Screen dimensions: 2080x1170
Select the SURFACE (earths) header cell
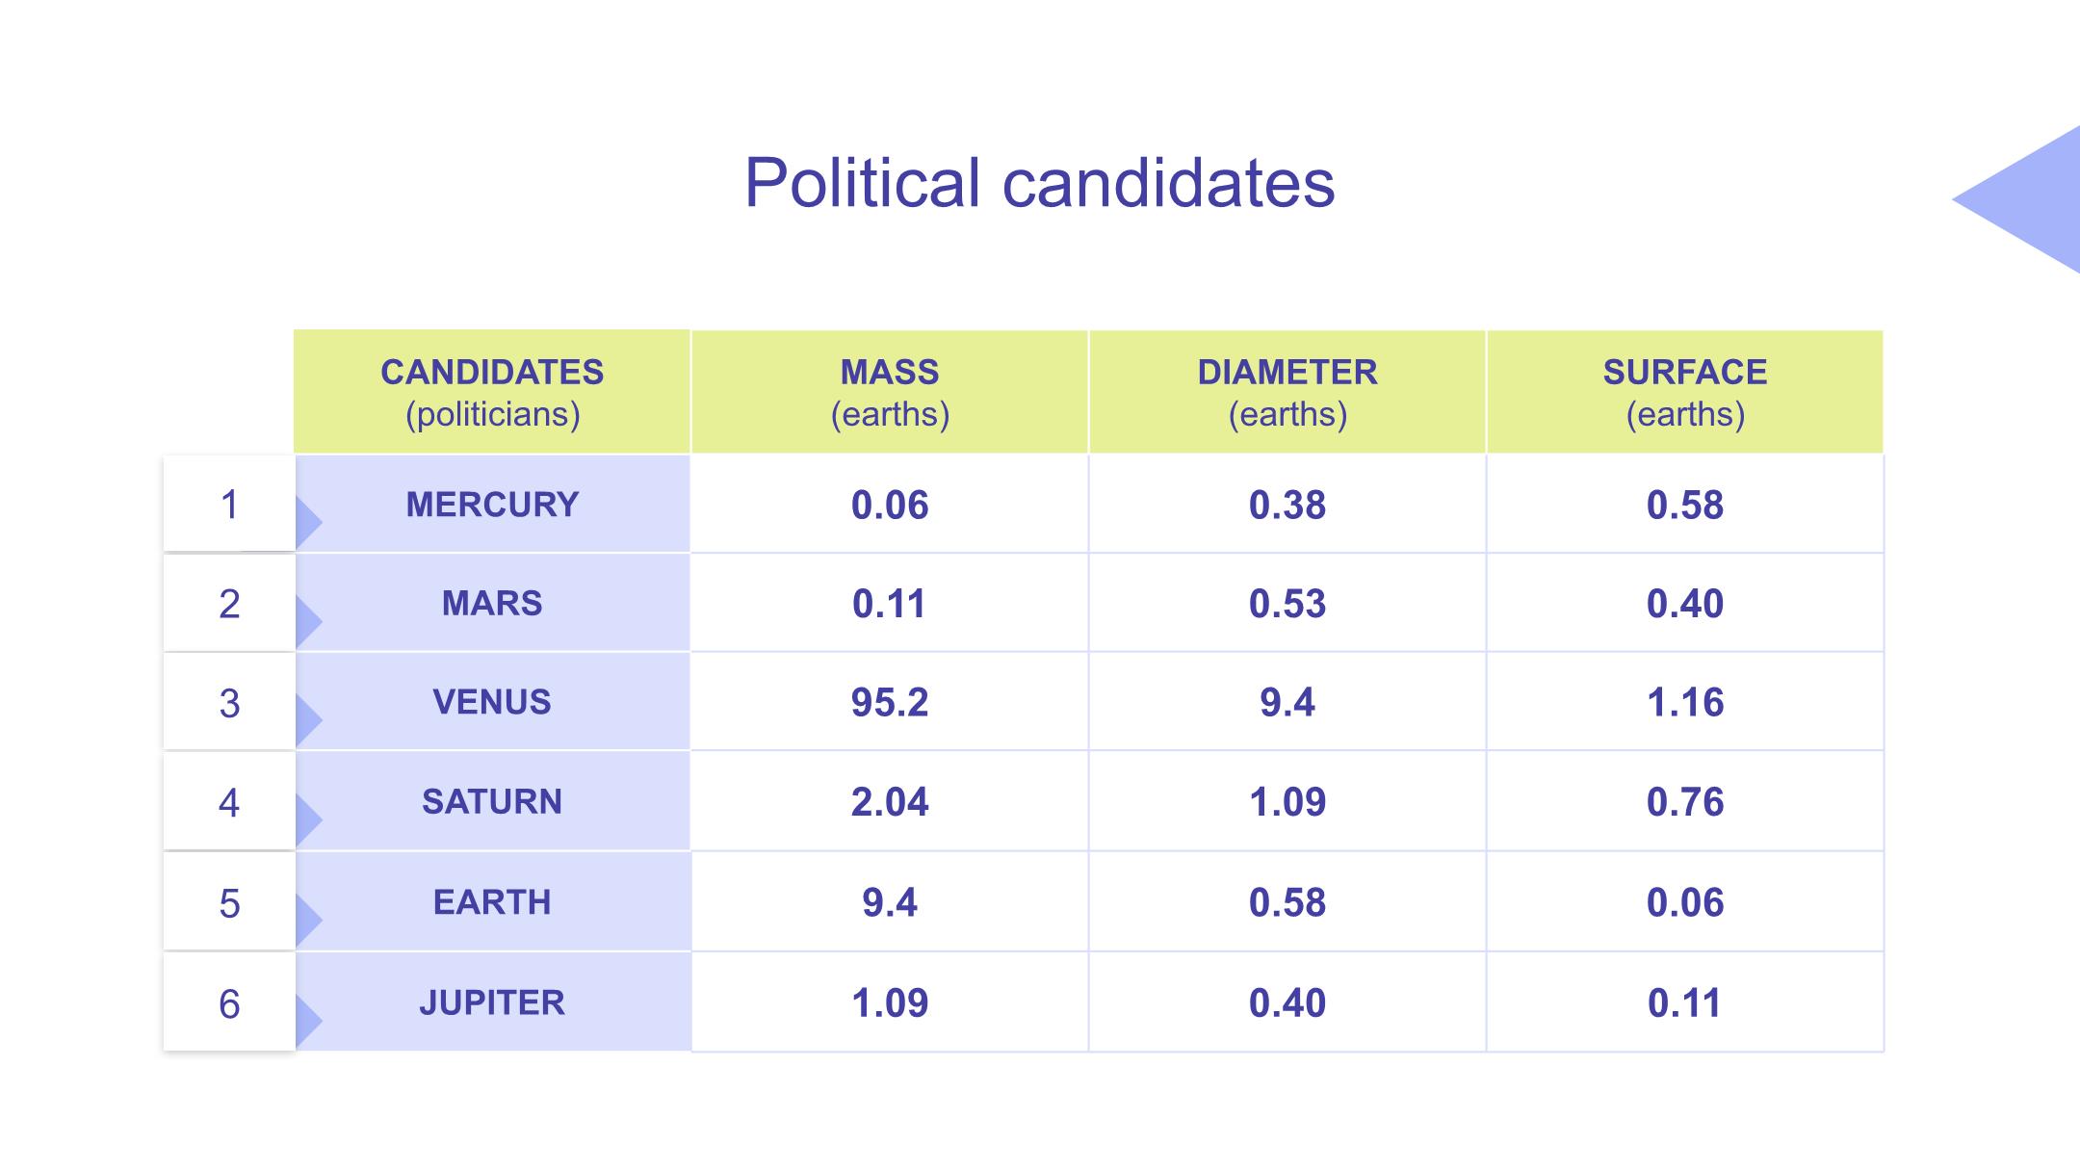pos(1685,392)
